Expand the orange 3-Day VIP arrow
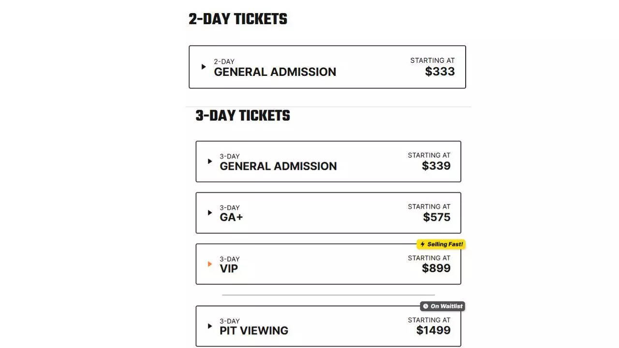619x348 pixels. (210, 264)
